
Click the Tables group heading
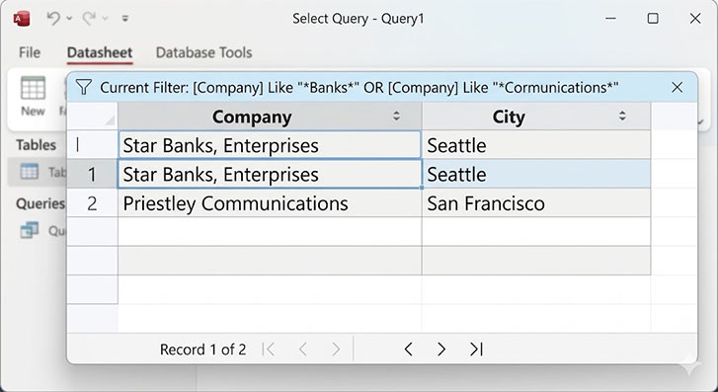pyautogui.click(x=37, y=145)
